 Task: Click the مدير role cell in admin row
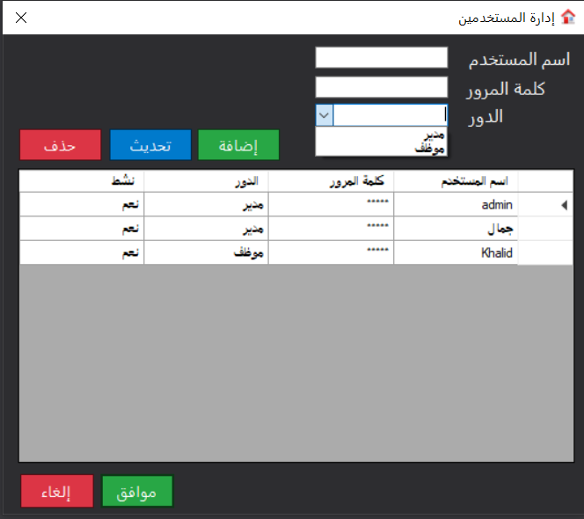point(206,205)
